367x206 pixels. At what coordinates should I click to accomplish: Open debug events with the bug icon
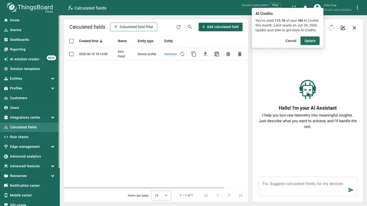pos(228,54)
